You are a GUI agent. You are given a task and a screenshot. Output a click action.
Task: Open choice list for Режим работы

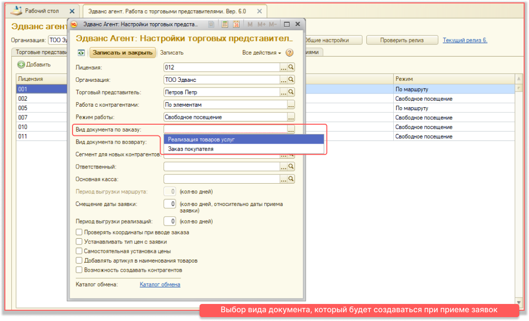[x=291, y=117]
